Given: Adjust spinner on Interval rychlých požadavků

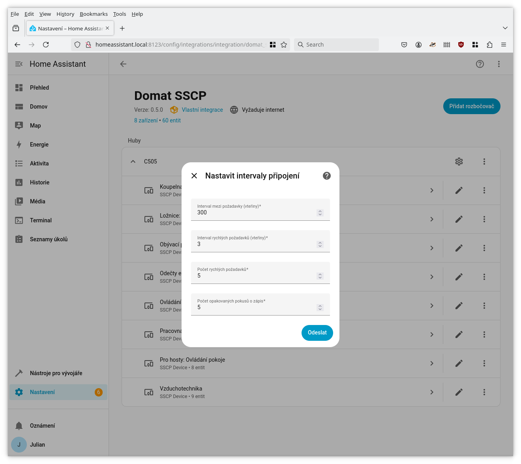Looking at the screenshot, I should [x=320, y=244].
